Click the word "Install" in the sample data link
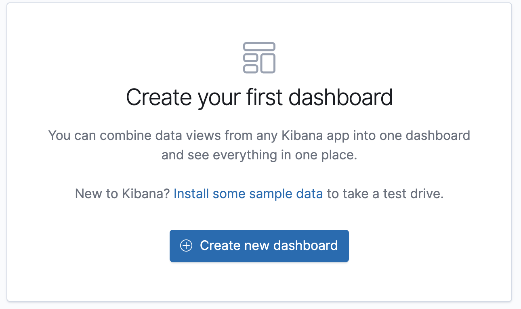Screen dimensions: 521x309 (x=191, y=194)
